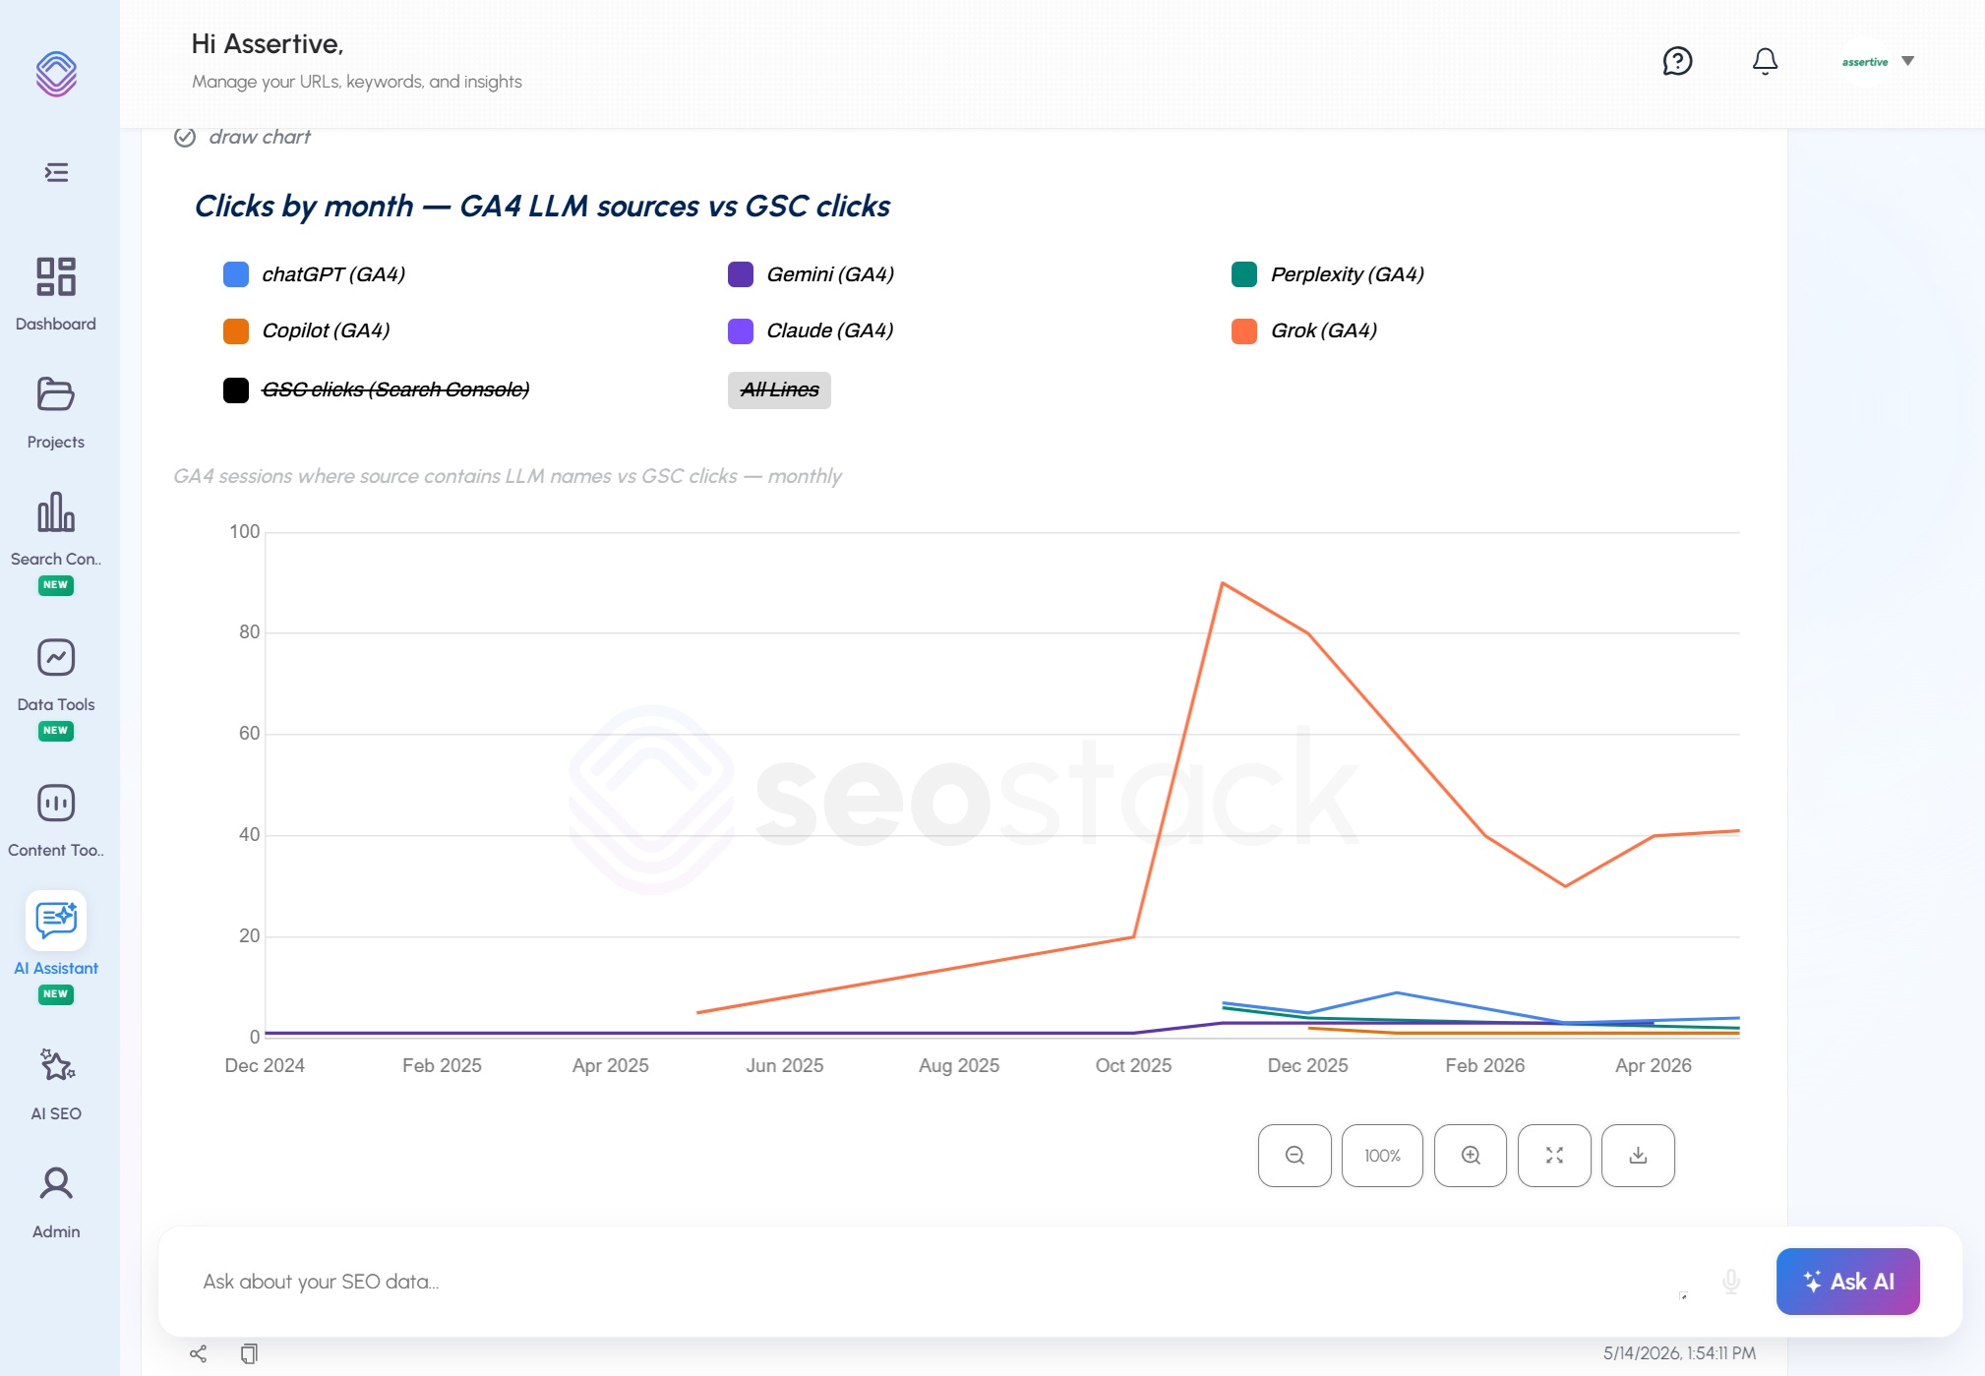Click the Claude violet color swatch

click(x=741, y=330)
